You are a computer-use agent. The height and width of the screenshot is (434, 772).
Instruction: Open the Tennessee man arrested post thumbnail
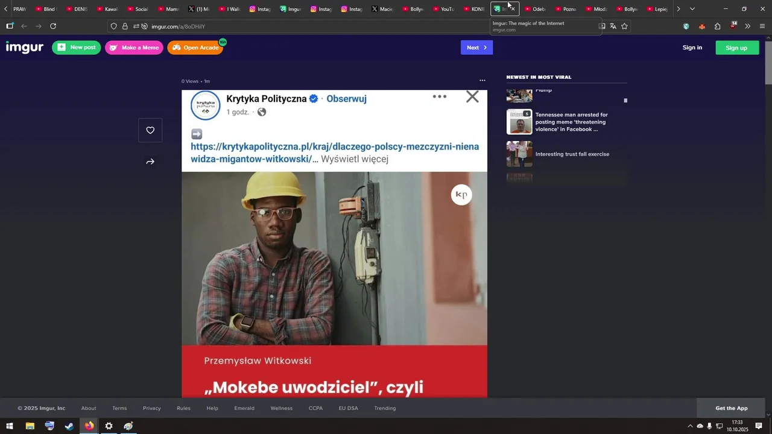coord(519,122)
